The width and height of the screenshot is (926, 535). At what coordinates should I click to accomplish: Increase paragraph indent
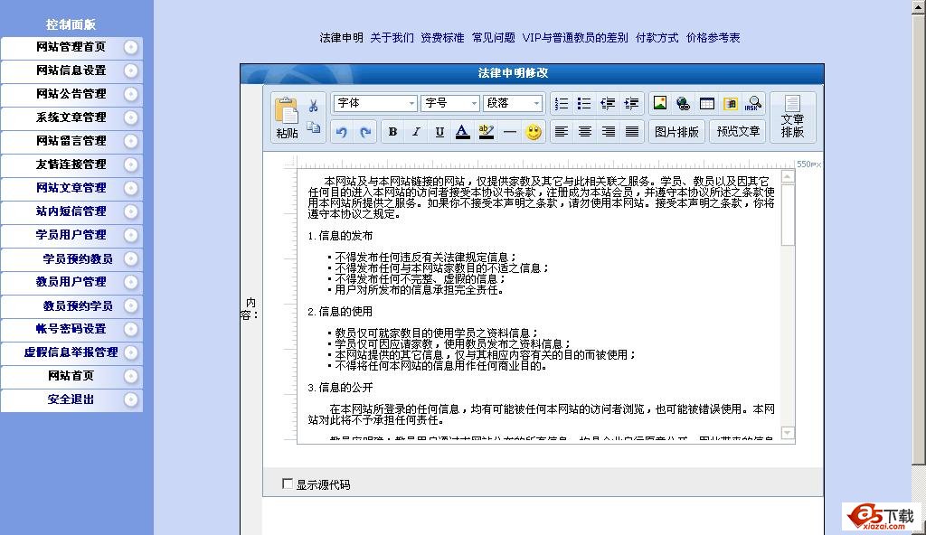(x=631, y=104)
